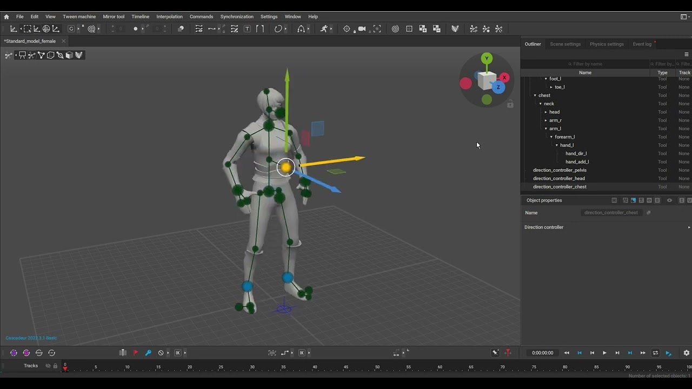
Task: Open the Mirror tool menu
Action: pos(114,17)
